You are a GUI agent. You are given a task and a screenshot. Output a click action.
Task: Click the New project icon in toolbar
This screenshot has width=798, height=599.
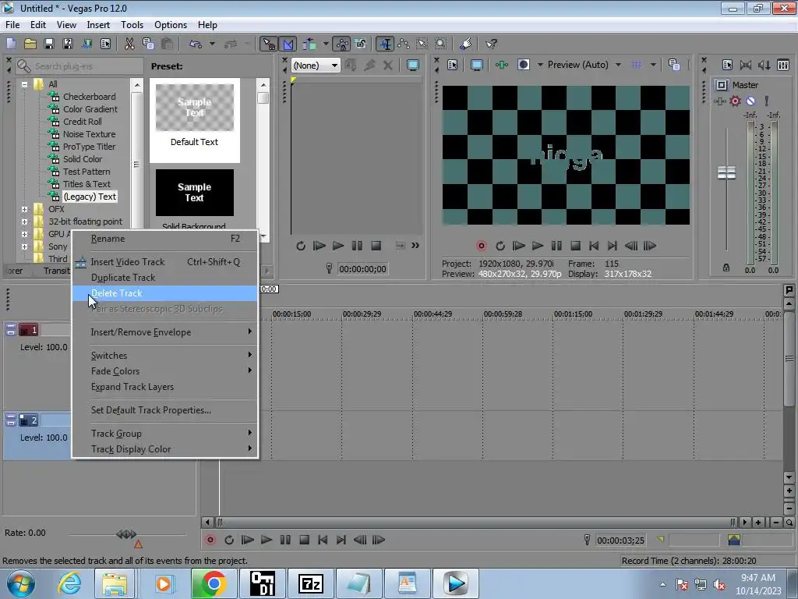pyautogui.click(x=11, y=44)
